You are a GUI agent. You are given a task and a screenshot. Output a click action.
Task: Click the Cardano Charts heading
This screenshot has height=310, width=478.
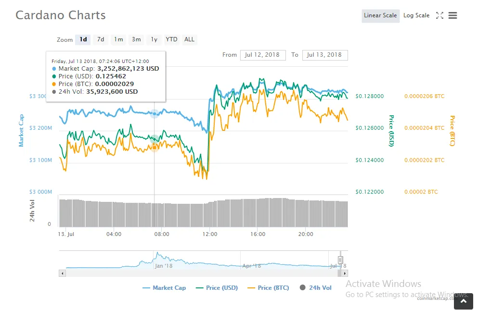coord(61,15)
